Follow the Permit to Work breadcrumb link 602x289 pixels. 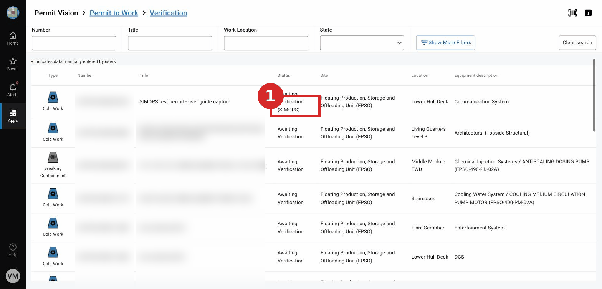(x=114, y=13)
